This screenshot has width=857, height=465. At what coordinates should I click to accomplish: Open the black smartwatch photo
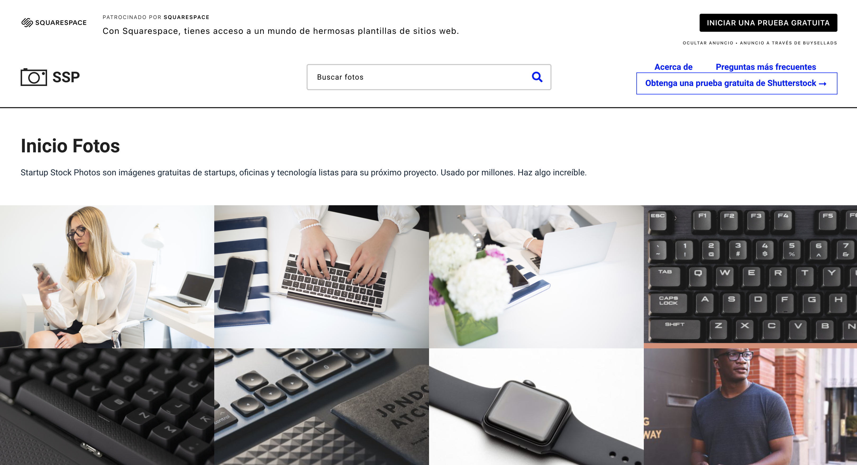pos(536,407)
